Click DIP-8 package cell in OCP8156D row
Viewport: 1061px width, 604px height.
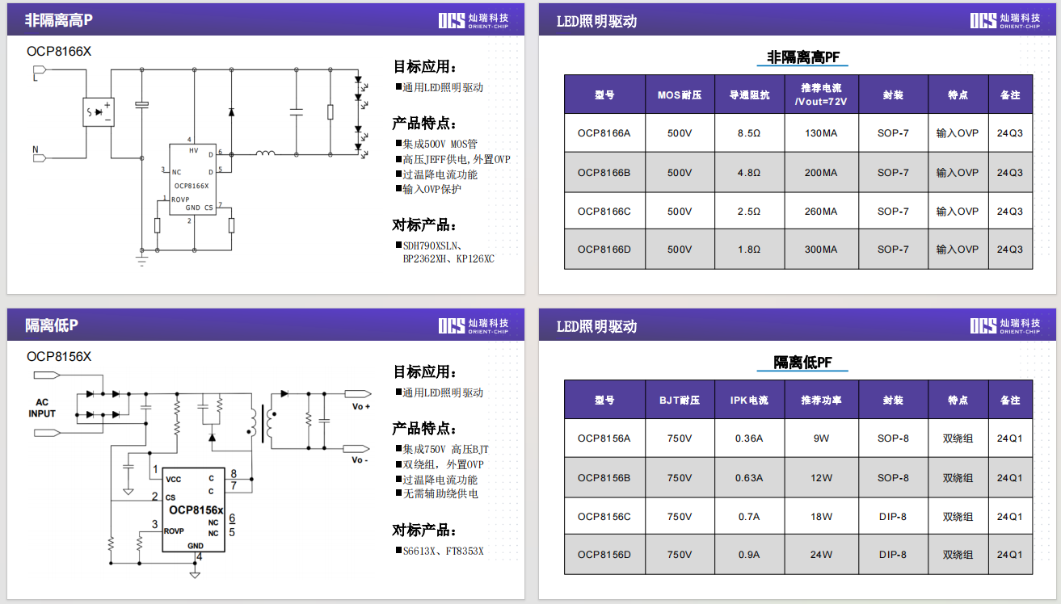(x=893, y=555)
